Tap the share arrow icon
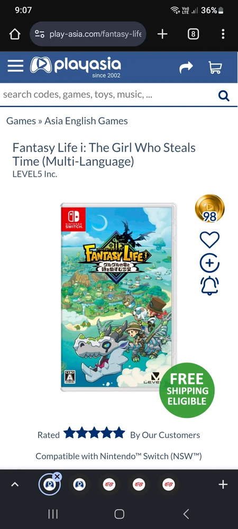This screenshot has width=238, height=529. point(186,67)
